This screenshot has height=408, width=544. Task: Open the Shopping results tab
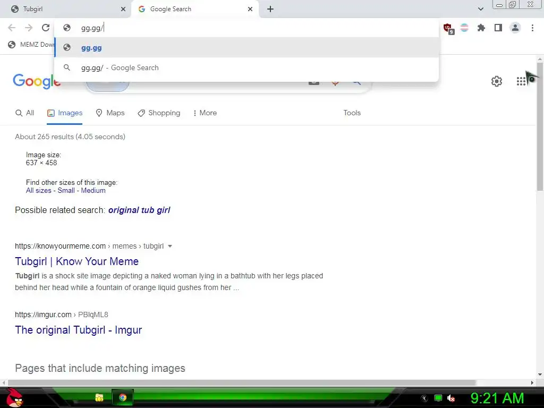pos(159,113)
